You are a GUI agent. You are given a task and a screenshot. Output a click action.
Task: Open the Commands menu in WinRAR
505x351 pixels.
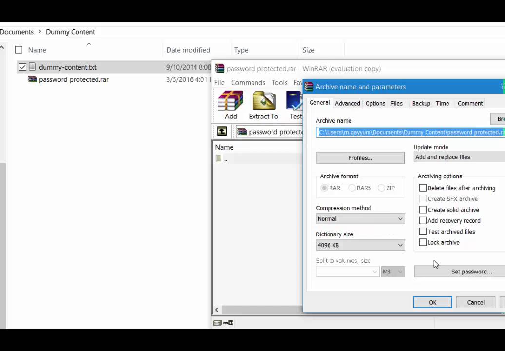coord(248,83)
